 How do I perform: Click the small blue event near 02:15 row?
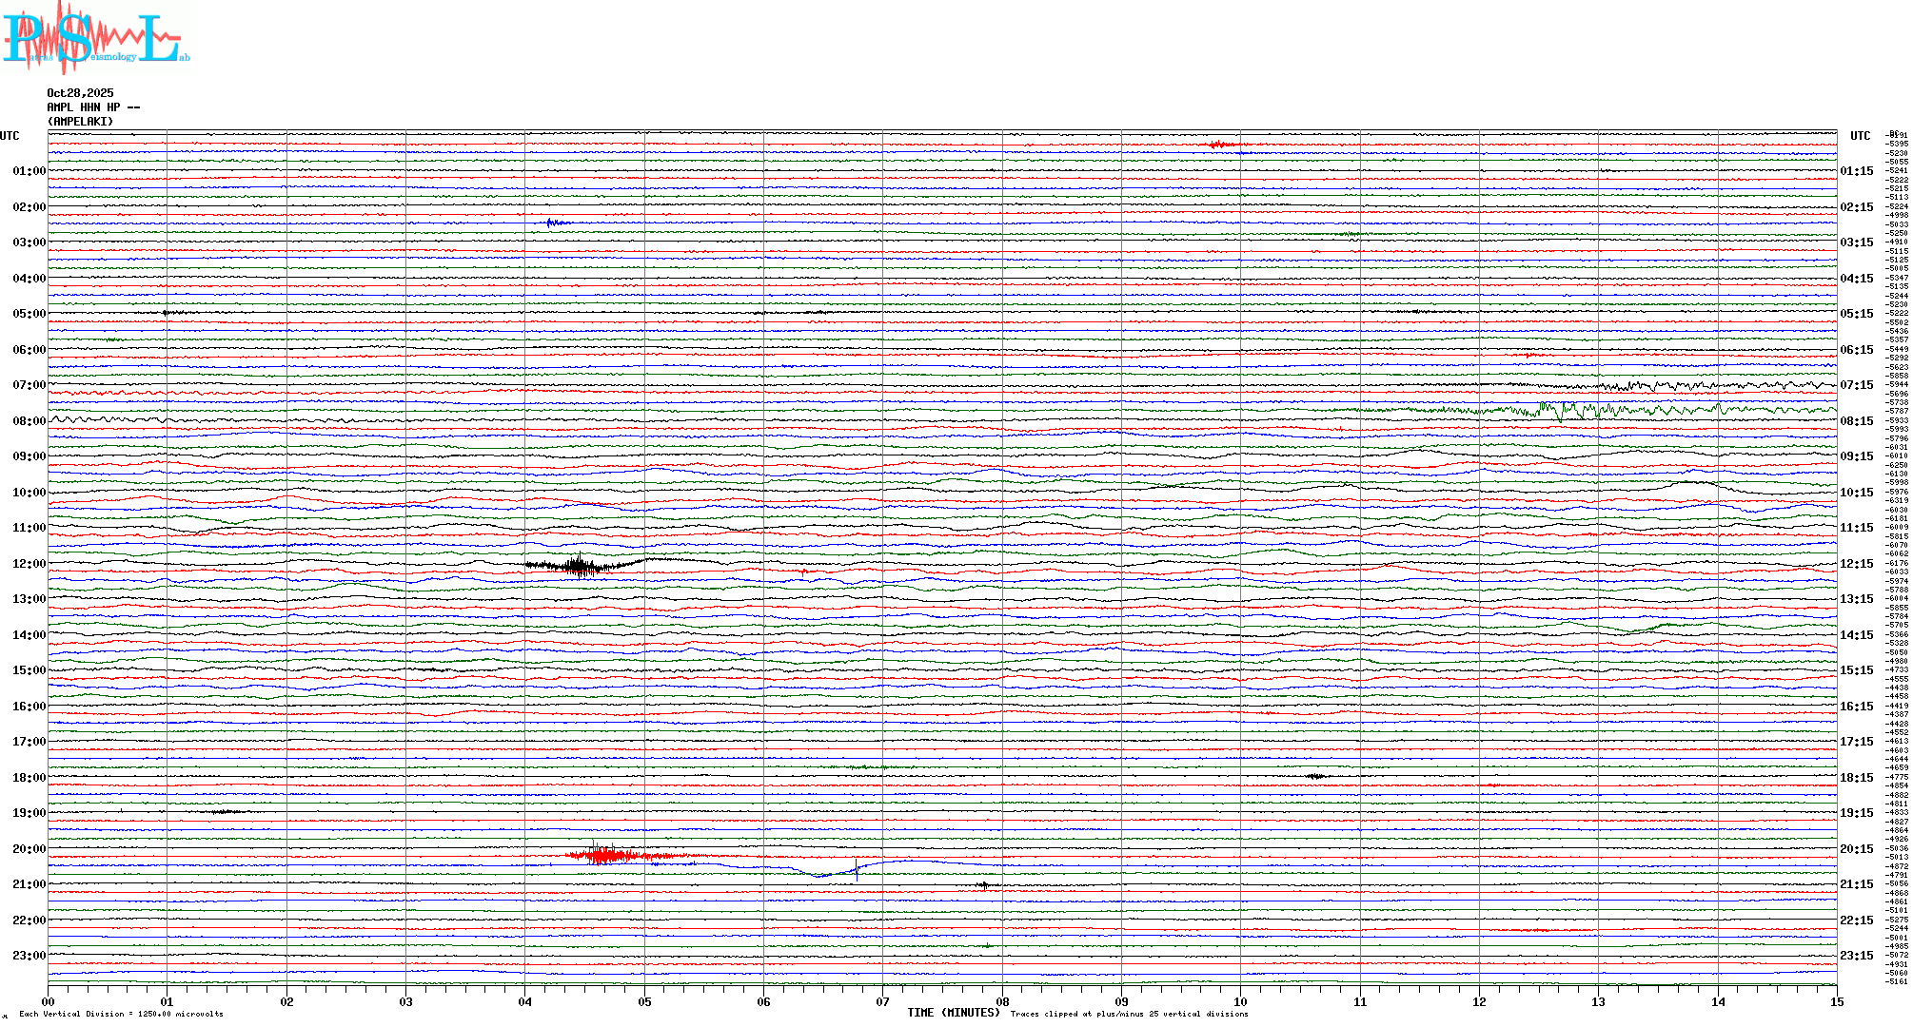pos(554,223)
